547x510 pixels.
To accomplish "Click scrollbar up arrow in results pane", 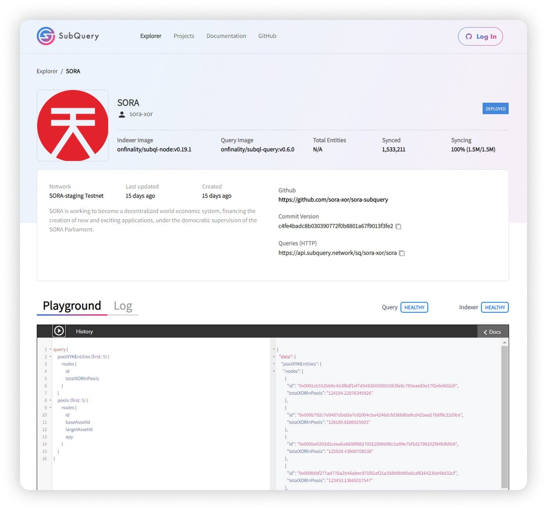I will pos(505,342).
